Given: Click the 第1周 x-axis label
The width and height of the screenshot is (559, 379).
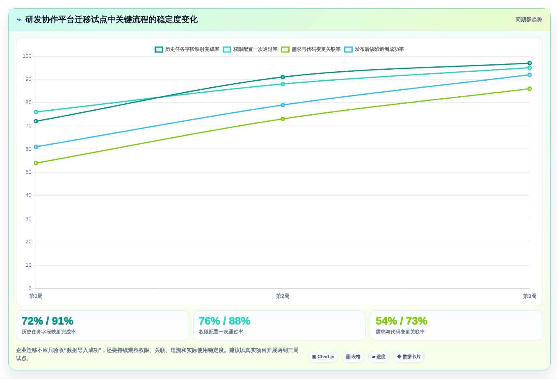Looking at the screenshot, I should (x=36, y=296).
